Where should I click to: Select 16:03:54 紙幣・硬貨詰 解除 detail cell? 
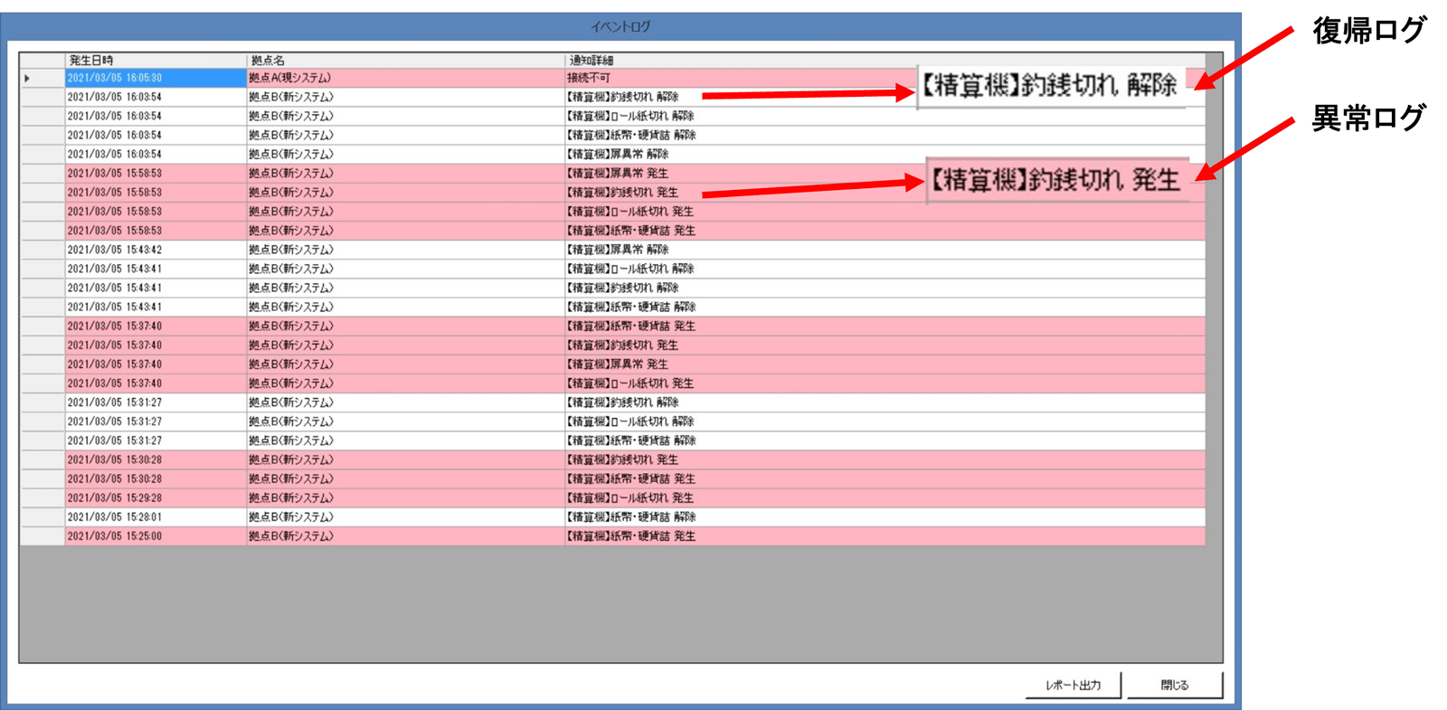click(x=884, y=135)
